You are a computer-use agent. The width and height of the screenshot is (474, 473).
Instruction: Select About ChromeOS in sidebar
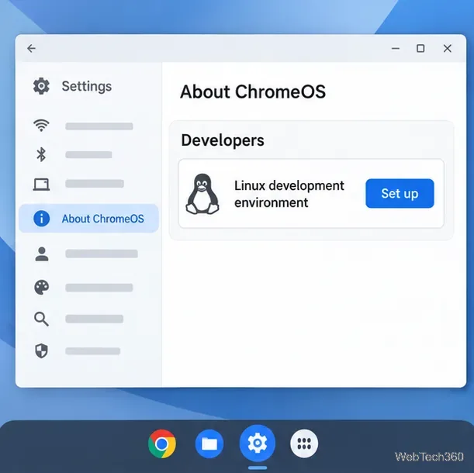pos(89,219)
